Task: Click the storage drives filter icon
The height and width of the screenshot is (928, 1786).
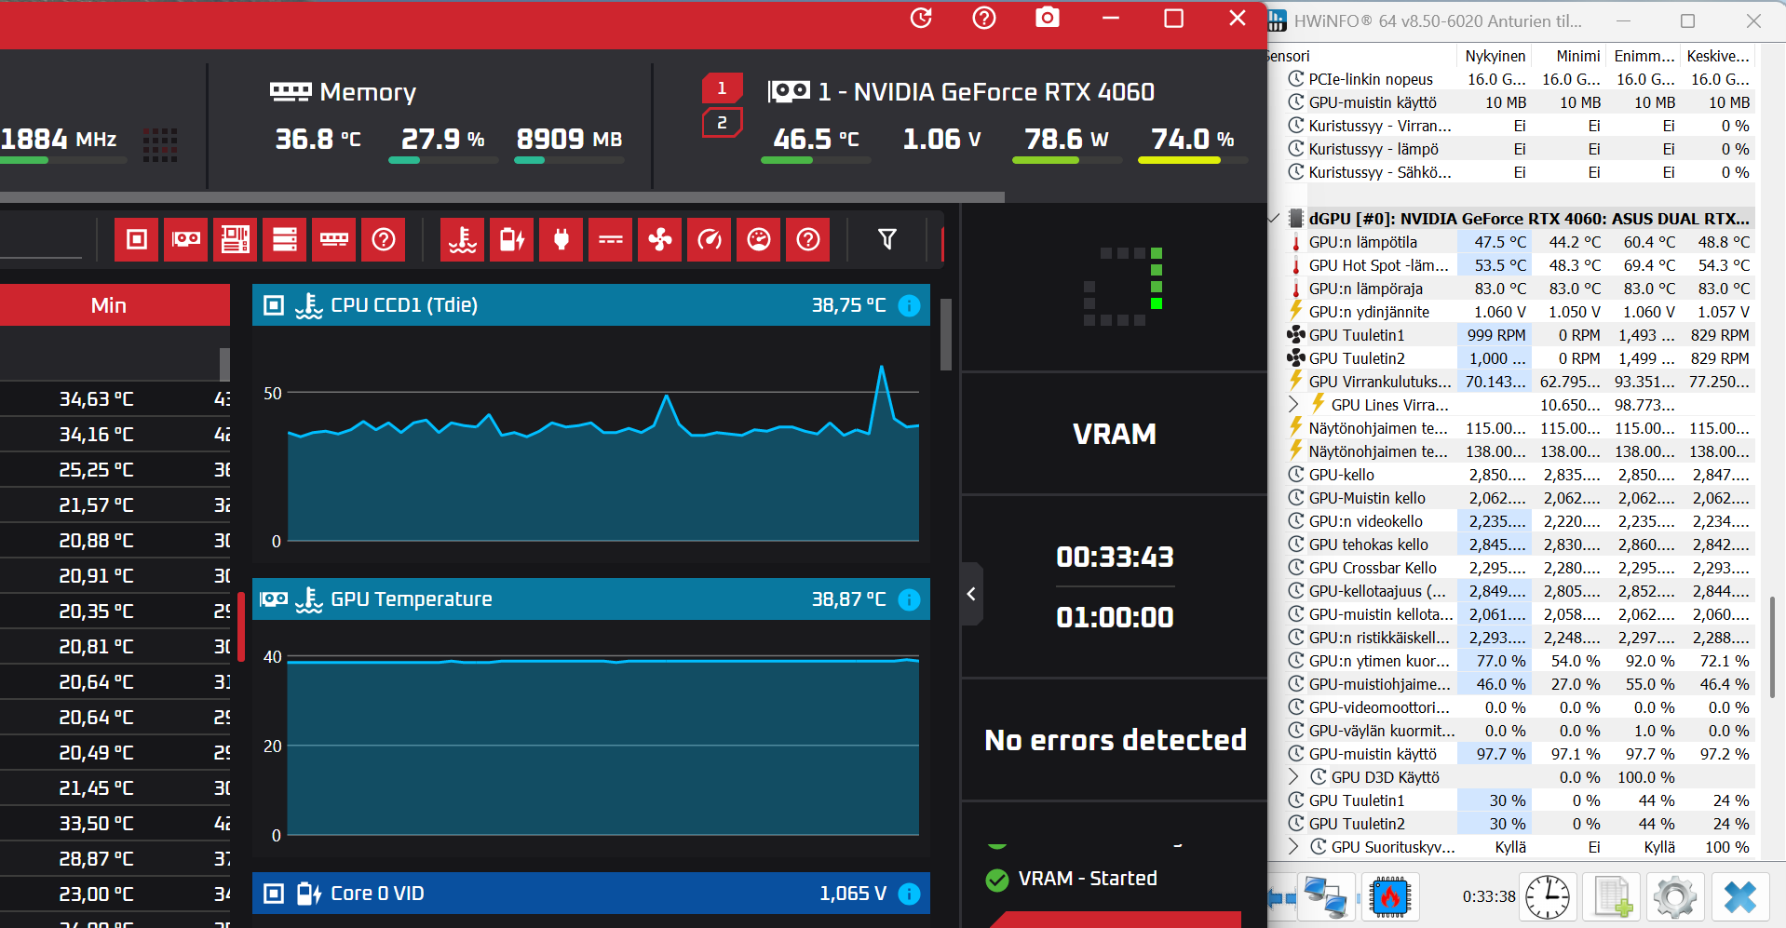Action: 285,240
